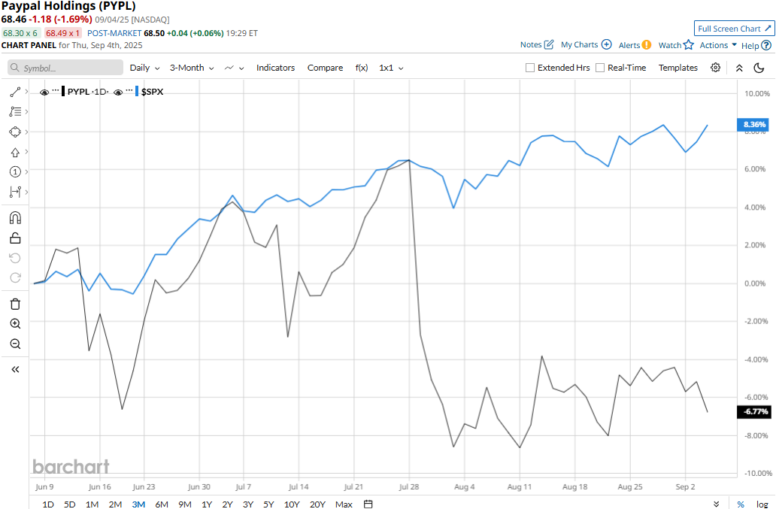Expand the trend line tool submenu arrow

[x=26, y=92]
